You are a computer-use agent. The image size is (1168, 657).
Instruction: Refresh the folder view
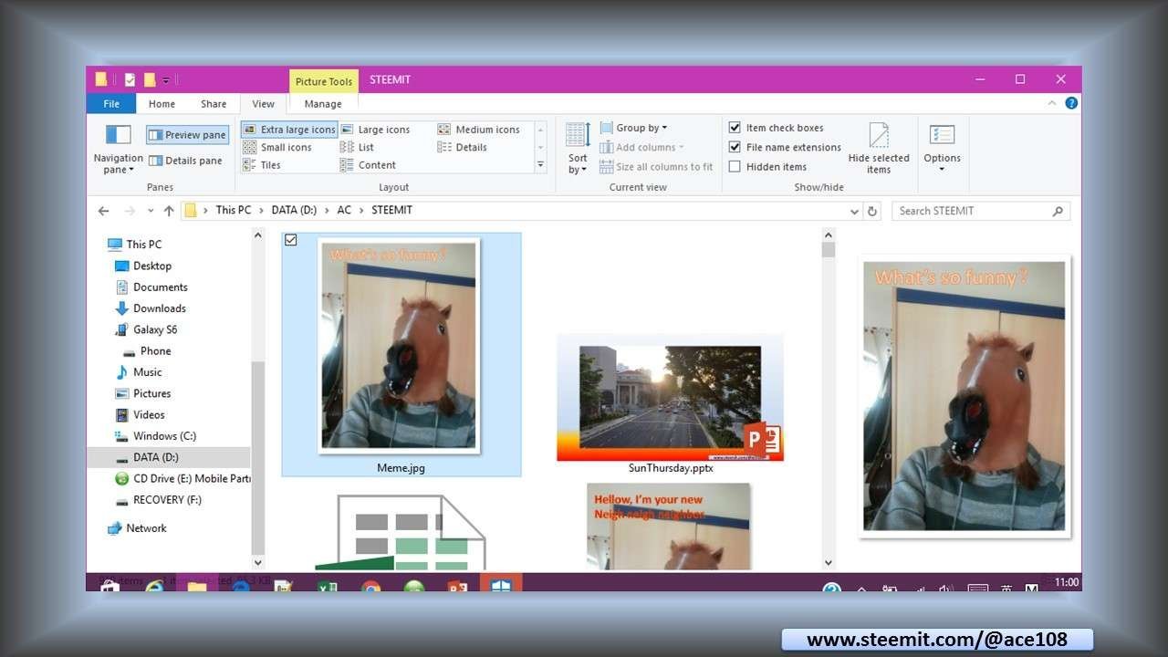[872, 212]
